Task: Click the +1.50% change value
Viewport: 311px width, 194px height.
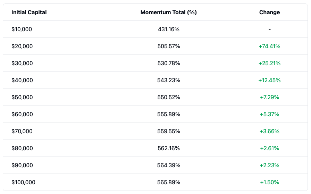Action: click(269, 183)
